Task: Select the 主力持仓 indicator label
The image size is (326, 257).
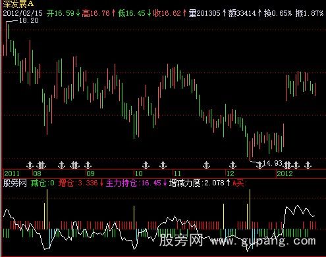Action: click(121, 183)
